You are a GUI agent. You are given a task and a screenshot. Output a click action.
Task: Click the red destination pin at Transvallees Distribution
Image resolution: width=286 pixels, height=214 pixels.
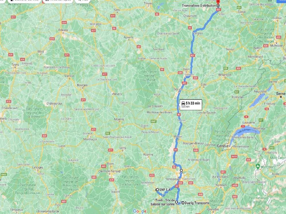pyautogui.click(x=218, y=2)
